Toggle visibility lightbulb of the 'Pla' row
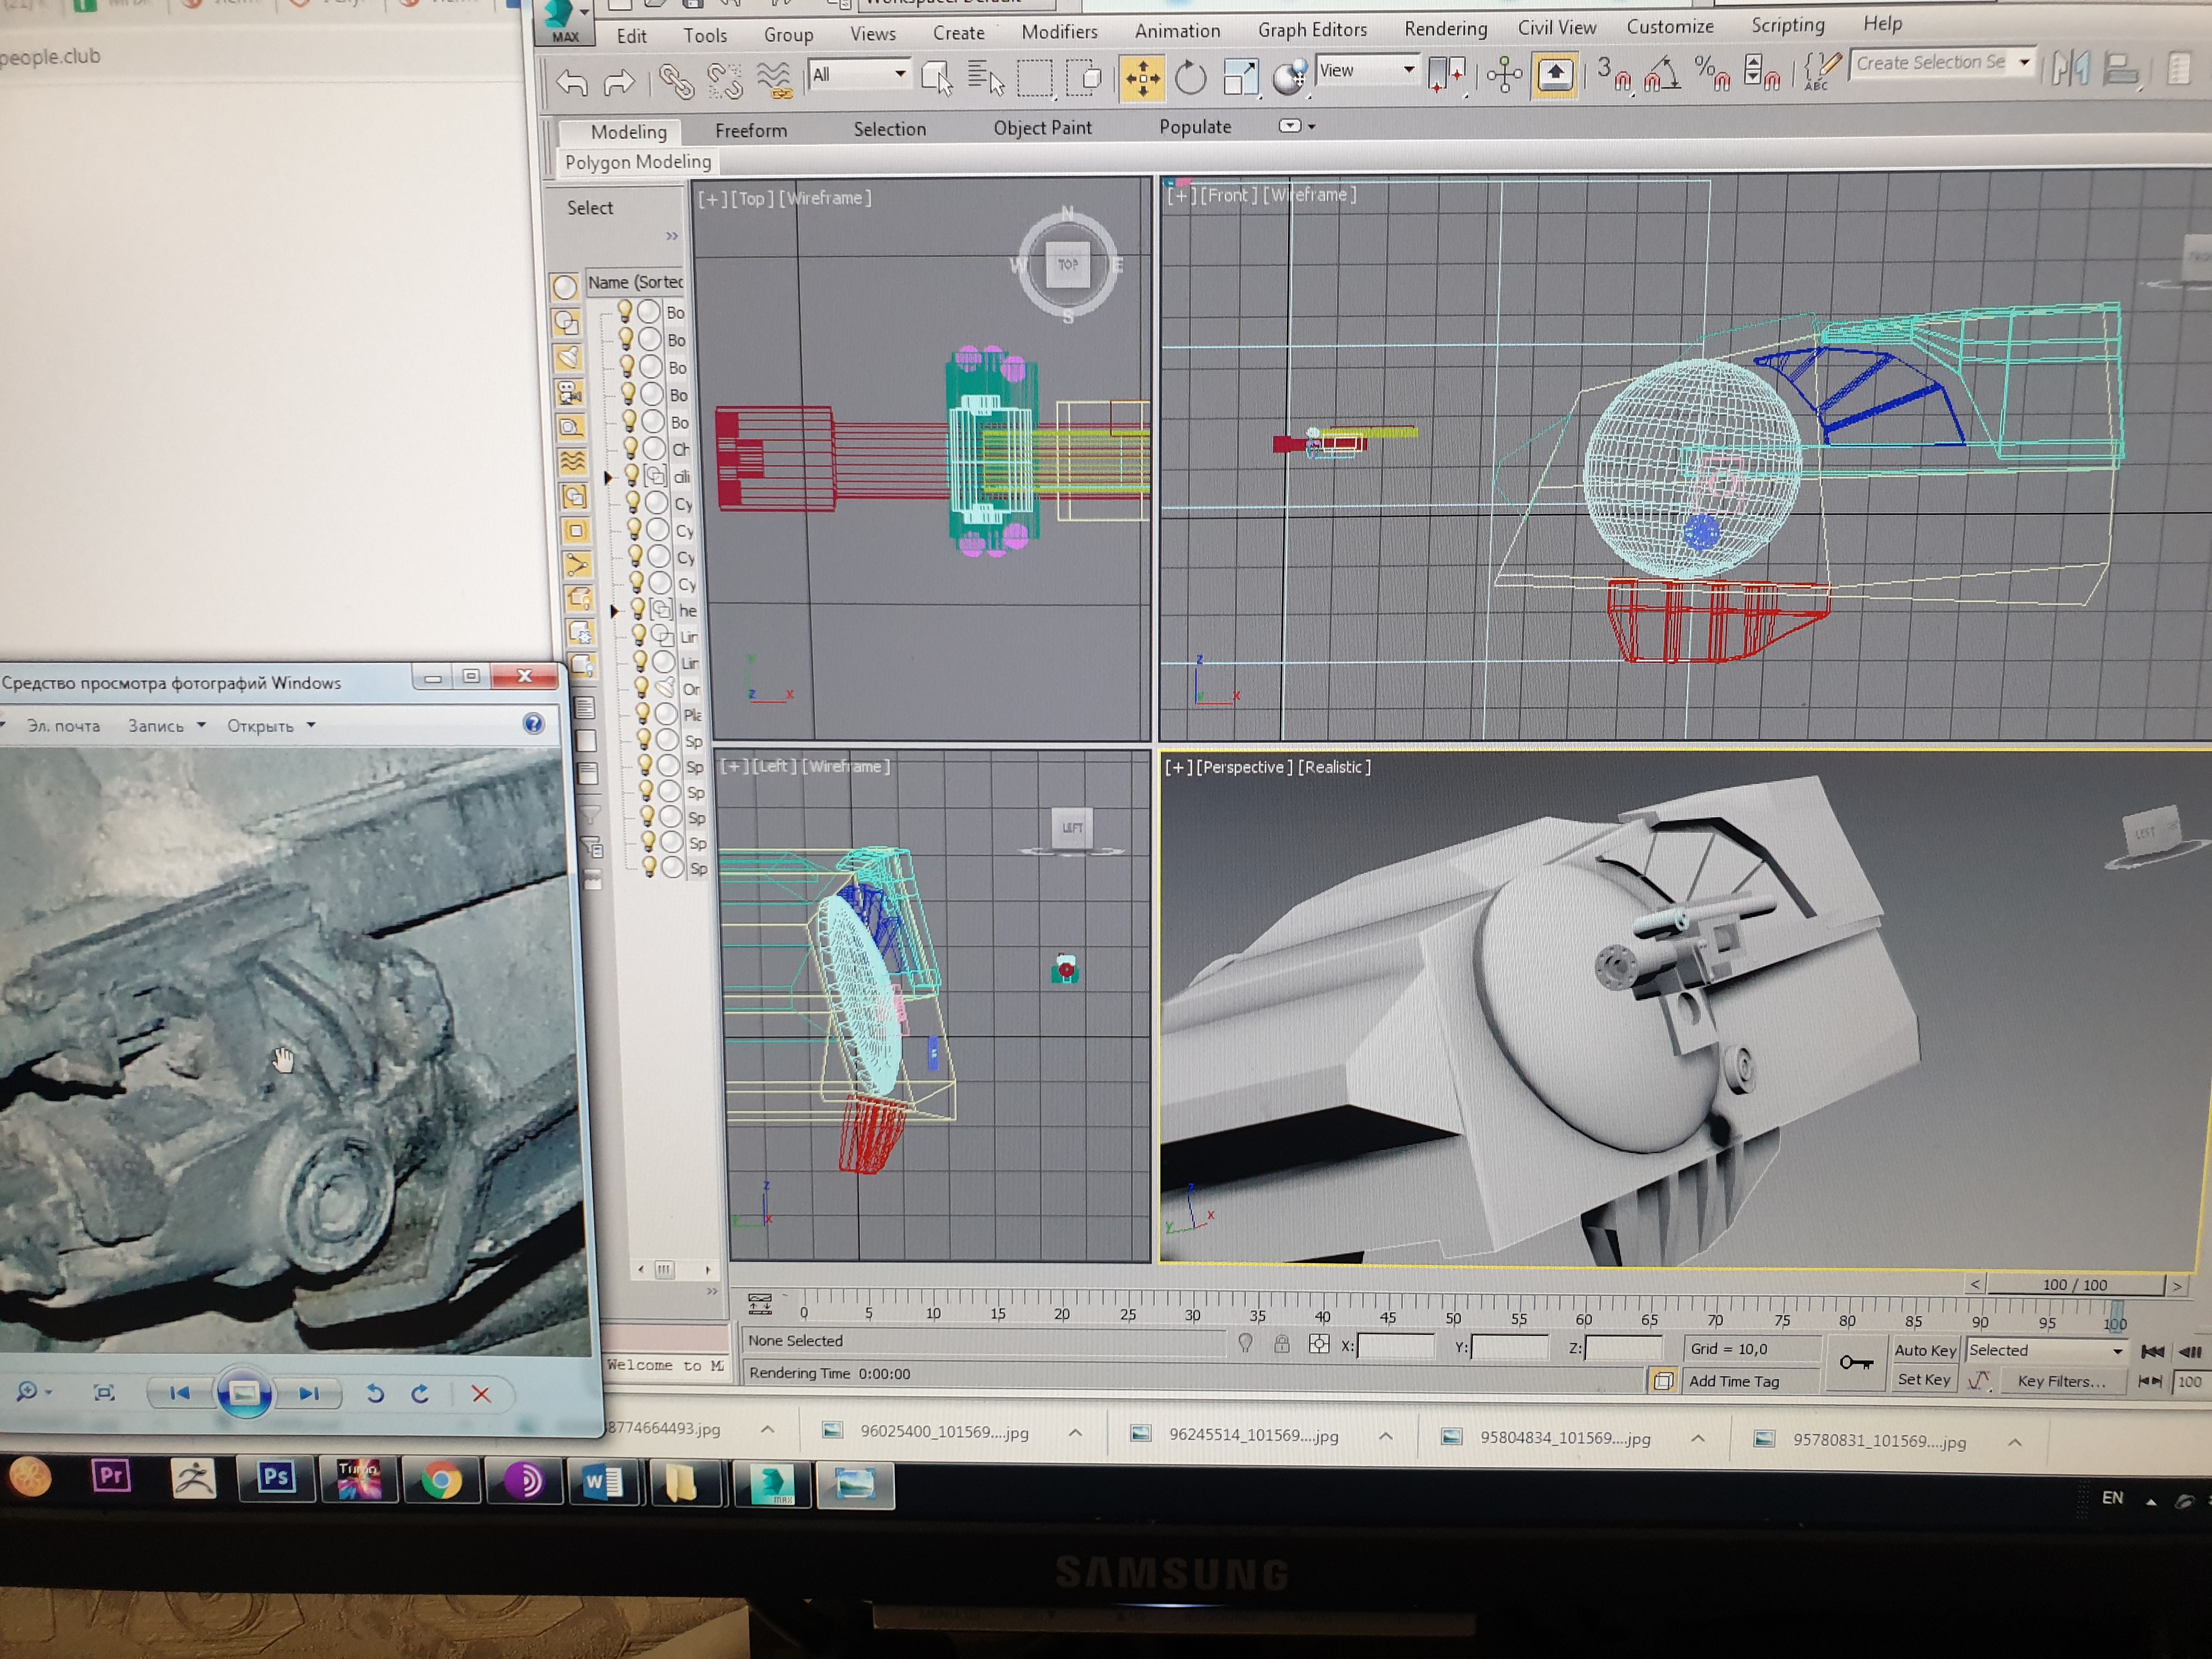 pyautogui.click(x=642, y=713)
